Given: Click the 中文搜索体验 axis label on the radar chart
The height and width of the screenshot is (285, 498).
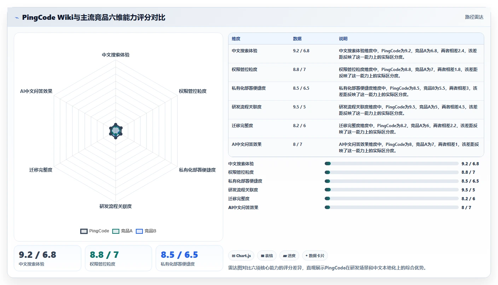Looking at the screenshot, I should coord(116,55).
